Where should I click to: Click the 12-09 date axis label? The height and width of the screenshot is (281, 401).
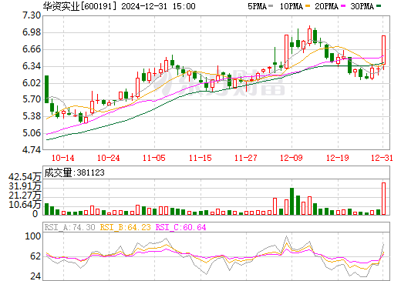pos(291,158)
